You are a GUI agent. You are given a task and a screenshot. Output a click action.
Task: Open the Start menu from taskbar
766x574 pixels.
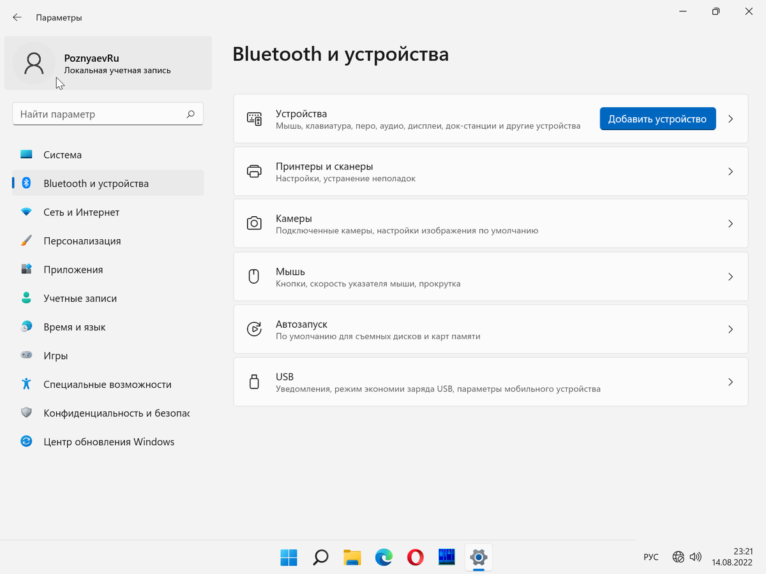pos(289,557)
